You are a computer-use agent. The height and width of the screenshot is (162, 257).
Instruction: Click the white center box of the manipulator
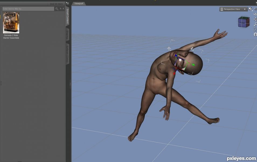(x=180, y=60)
